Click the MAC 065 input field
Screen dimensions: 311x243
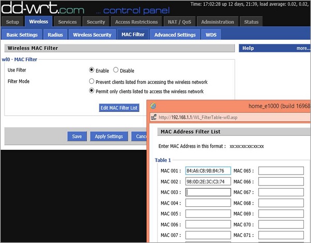(x=280, y=171)
